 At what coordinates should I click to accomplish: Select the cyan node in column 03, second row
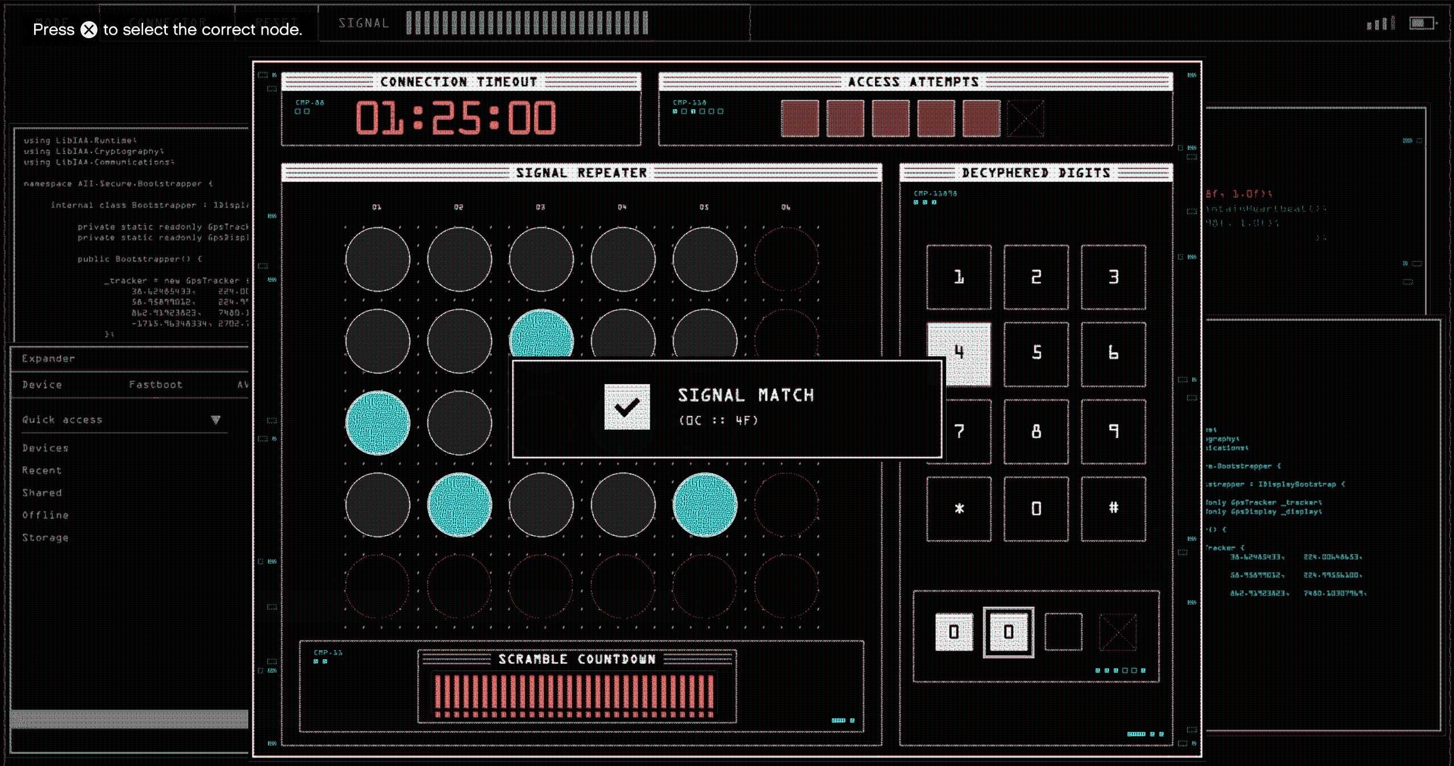pos(541,334)
